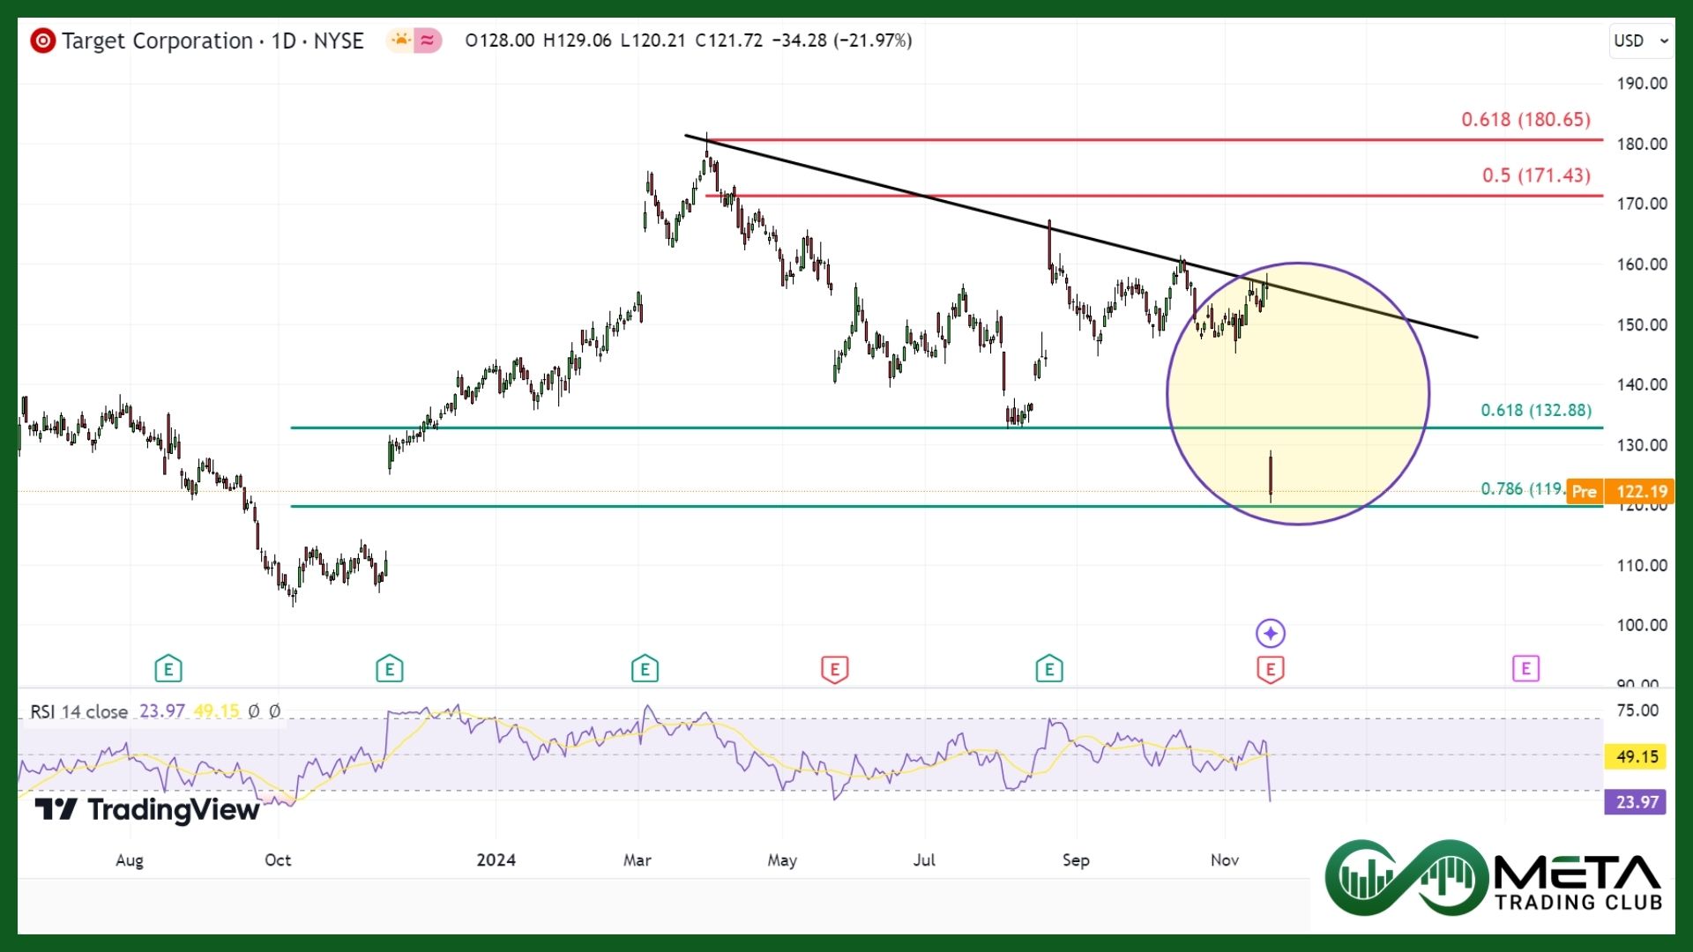The image size is (1693, 952).
Task: Click the yellow 49.15 RSI axis tag
Action: pyautogui.click(x=1637, y=756)
